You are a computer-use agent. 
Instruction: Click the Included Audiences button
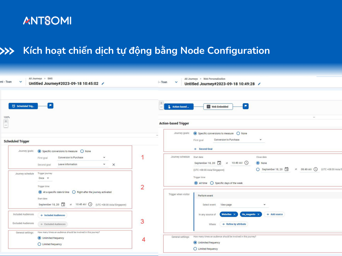point(52,215)
